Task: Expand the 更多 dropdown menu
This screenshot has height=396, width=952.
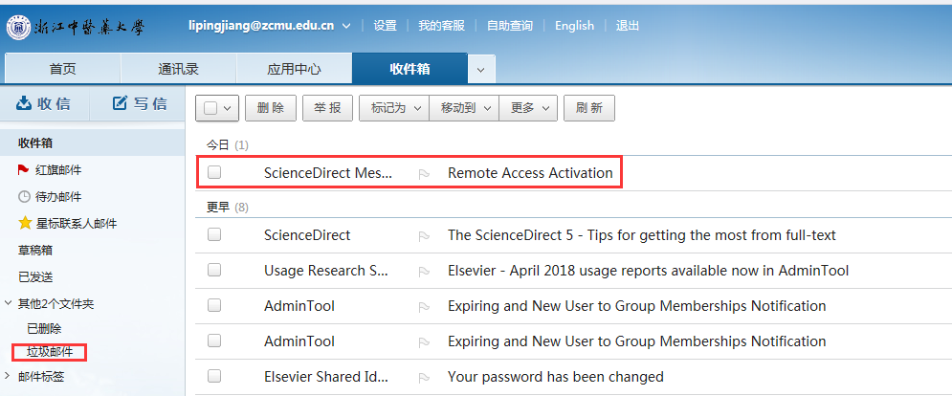Action: tap(531, 108)
